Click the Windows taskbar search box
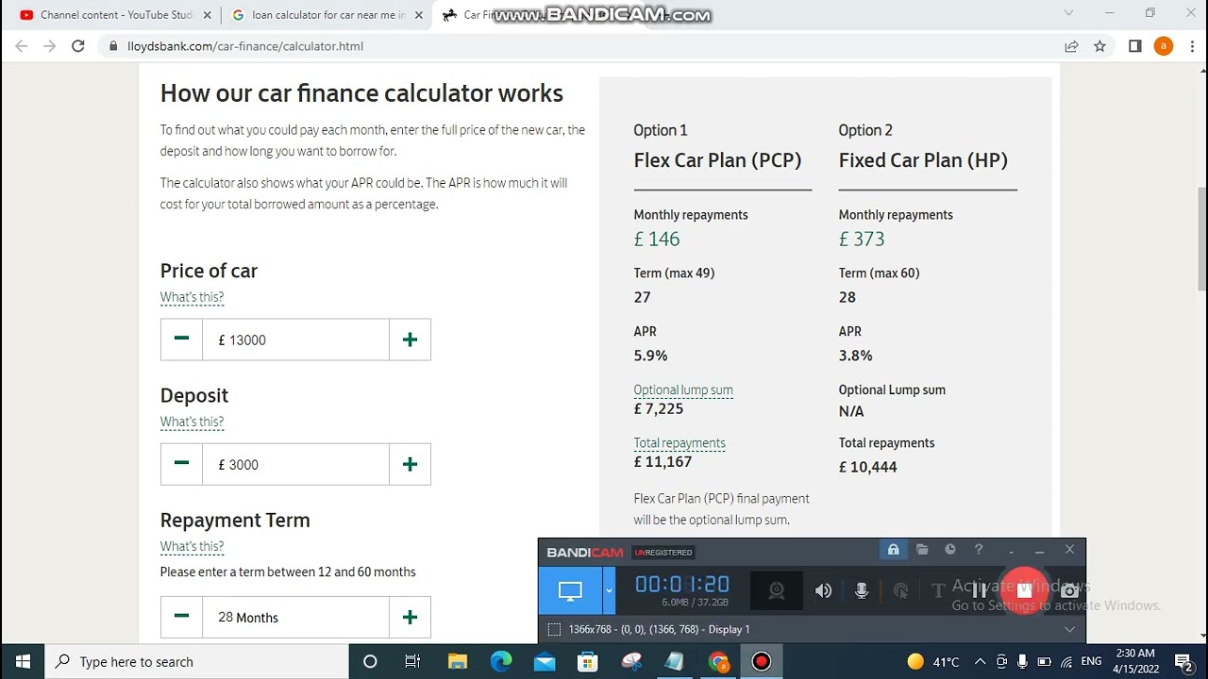The image size is (1208, 679). pyautogui.click(x=196, y=662)
